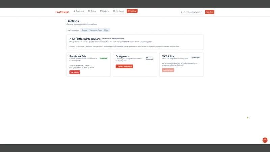Click the TikTok Ads Coming Soon badge
This screenshot has width=270, height=152.
(x=196, y=57)
